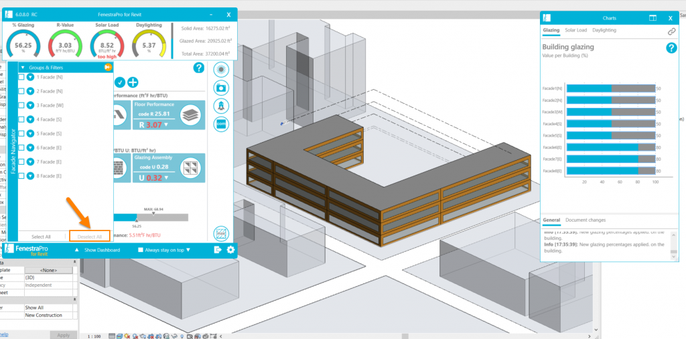686x339 pixels.
Task: Open the Charts help question mark
Action: [671, 48]
